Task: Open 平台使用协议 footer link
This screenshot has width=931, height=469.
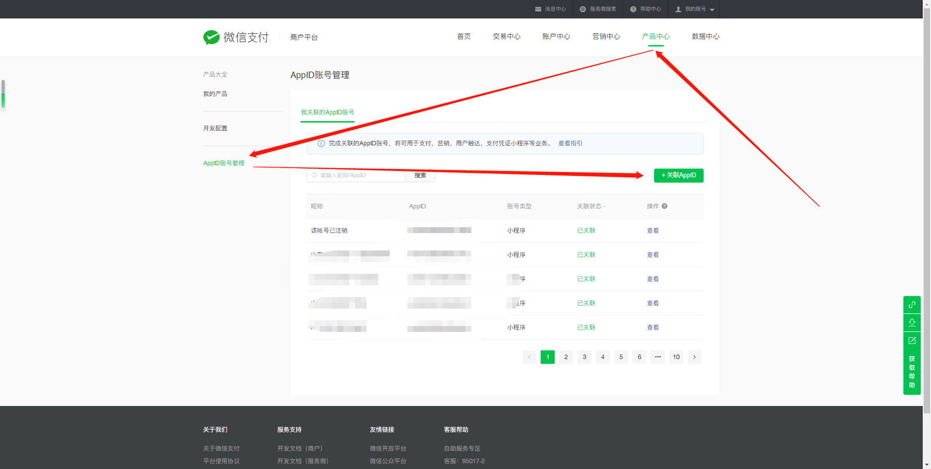Action: (x=221, y=461)
